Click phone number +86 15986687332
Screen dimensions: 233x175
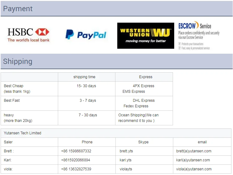(x=76, y=151)
